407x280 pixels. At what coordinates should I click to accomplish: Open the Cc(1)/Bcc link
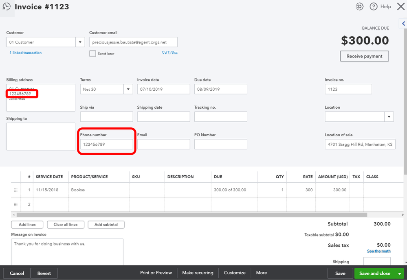(169, 52)
